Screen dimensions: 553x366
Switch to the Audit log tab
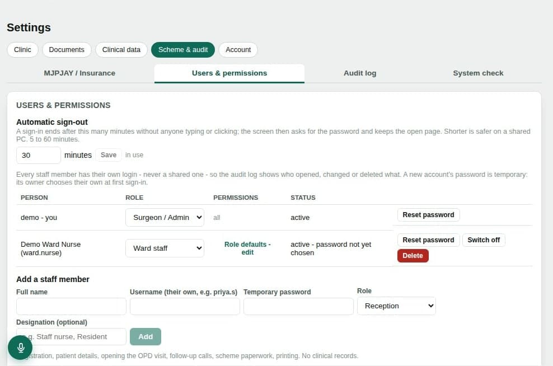tap(360, 73)
